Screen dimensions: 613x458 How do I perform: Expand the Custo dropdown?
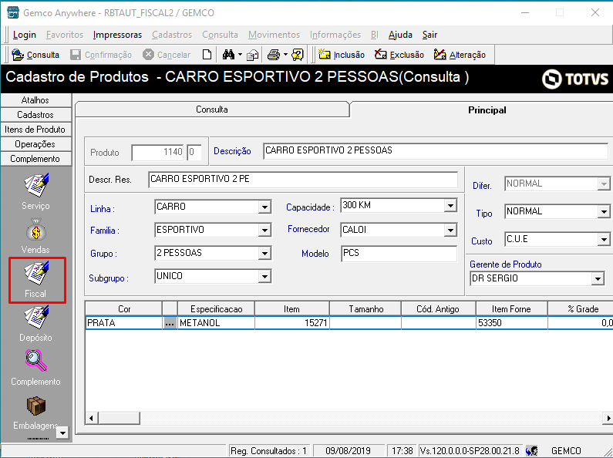(x=604, y=239)
